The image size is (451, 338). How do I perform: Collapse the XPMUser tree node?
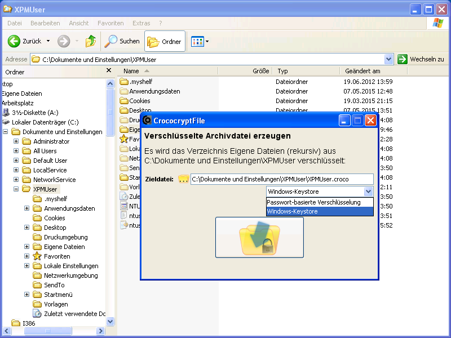16,189
